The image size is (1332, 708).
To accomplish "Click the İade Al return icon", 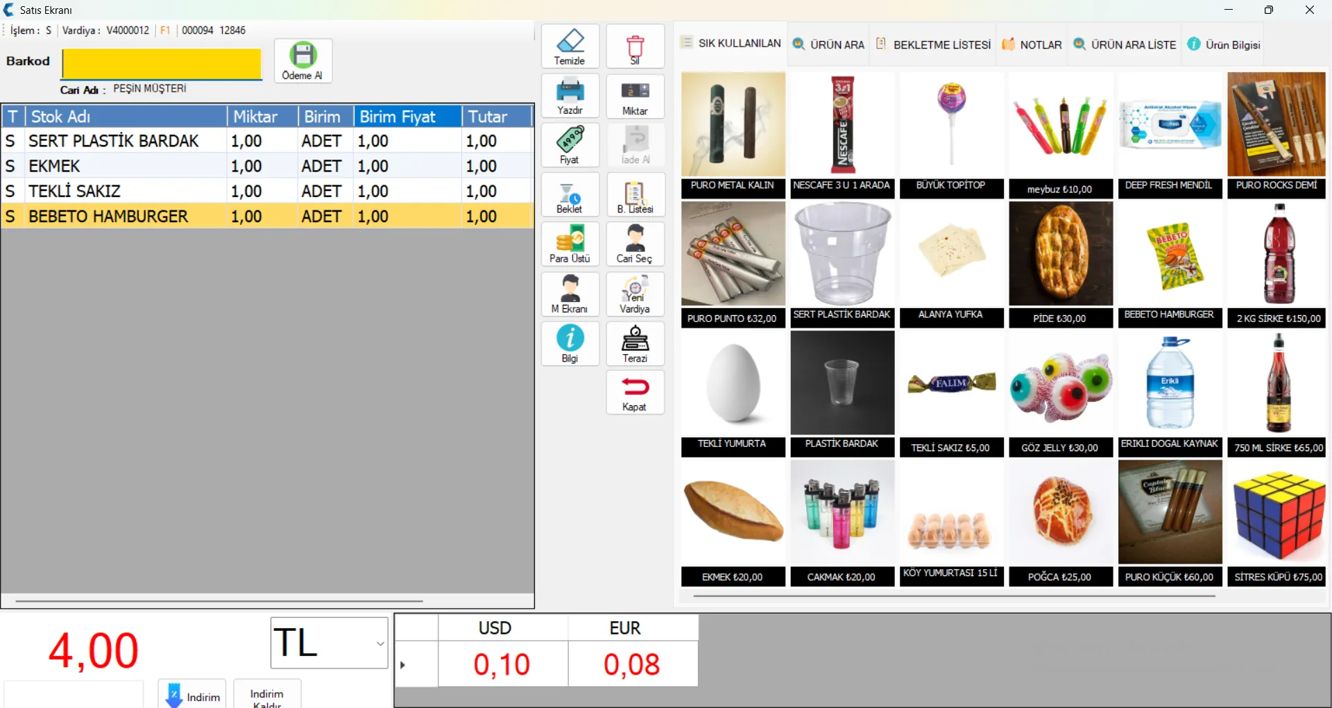I will [x=635, y=145].
